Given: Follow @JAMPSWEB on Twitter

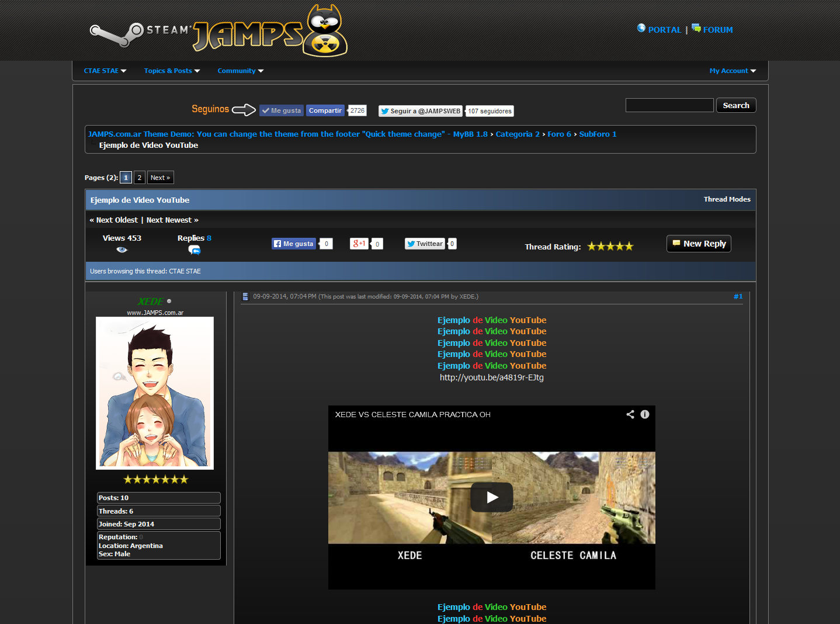Looking at the screenshot, I should (420, 111).
